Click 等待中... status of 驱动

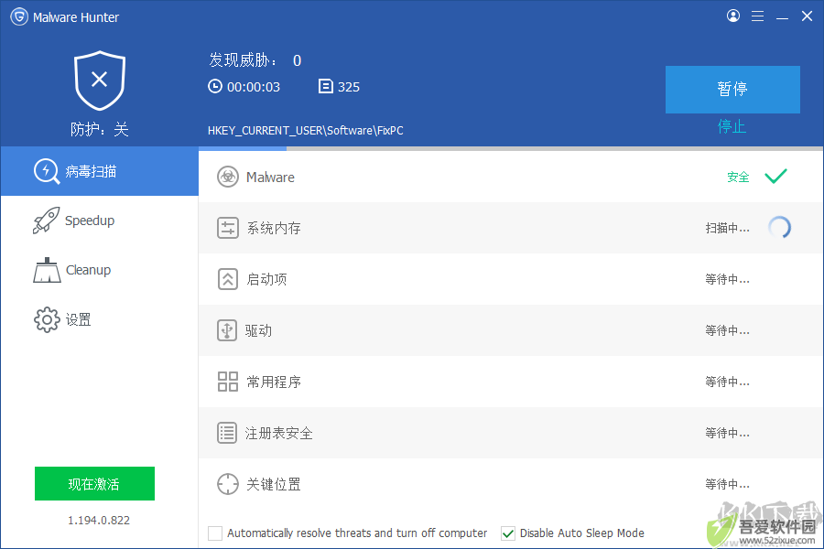pyautogui.click(x=727, y=330)
